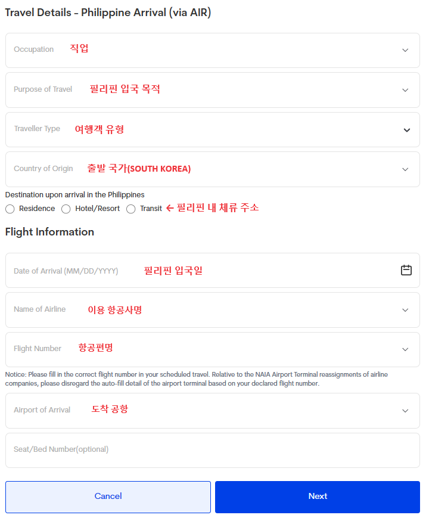Click Next to proceed
Screen dimensions: 426x518
click(x=317, y=496)
